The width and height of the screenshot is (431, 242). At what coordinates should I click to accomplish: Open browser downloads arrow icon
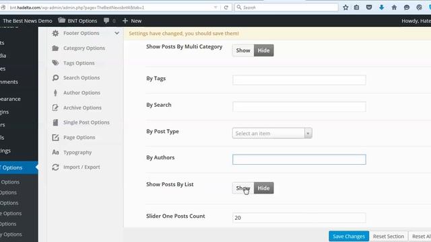(x=382, y=7)
